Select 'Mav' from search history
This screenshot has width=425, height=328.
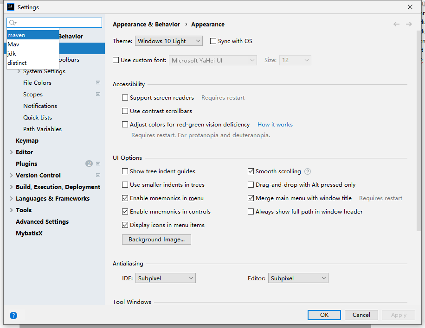[33, 44]
